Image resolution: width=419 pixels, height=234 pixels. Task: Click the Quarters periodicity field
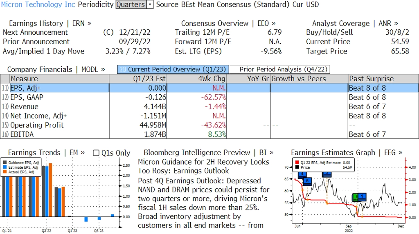[x=131, y=4]
